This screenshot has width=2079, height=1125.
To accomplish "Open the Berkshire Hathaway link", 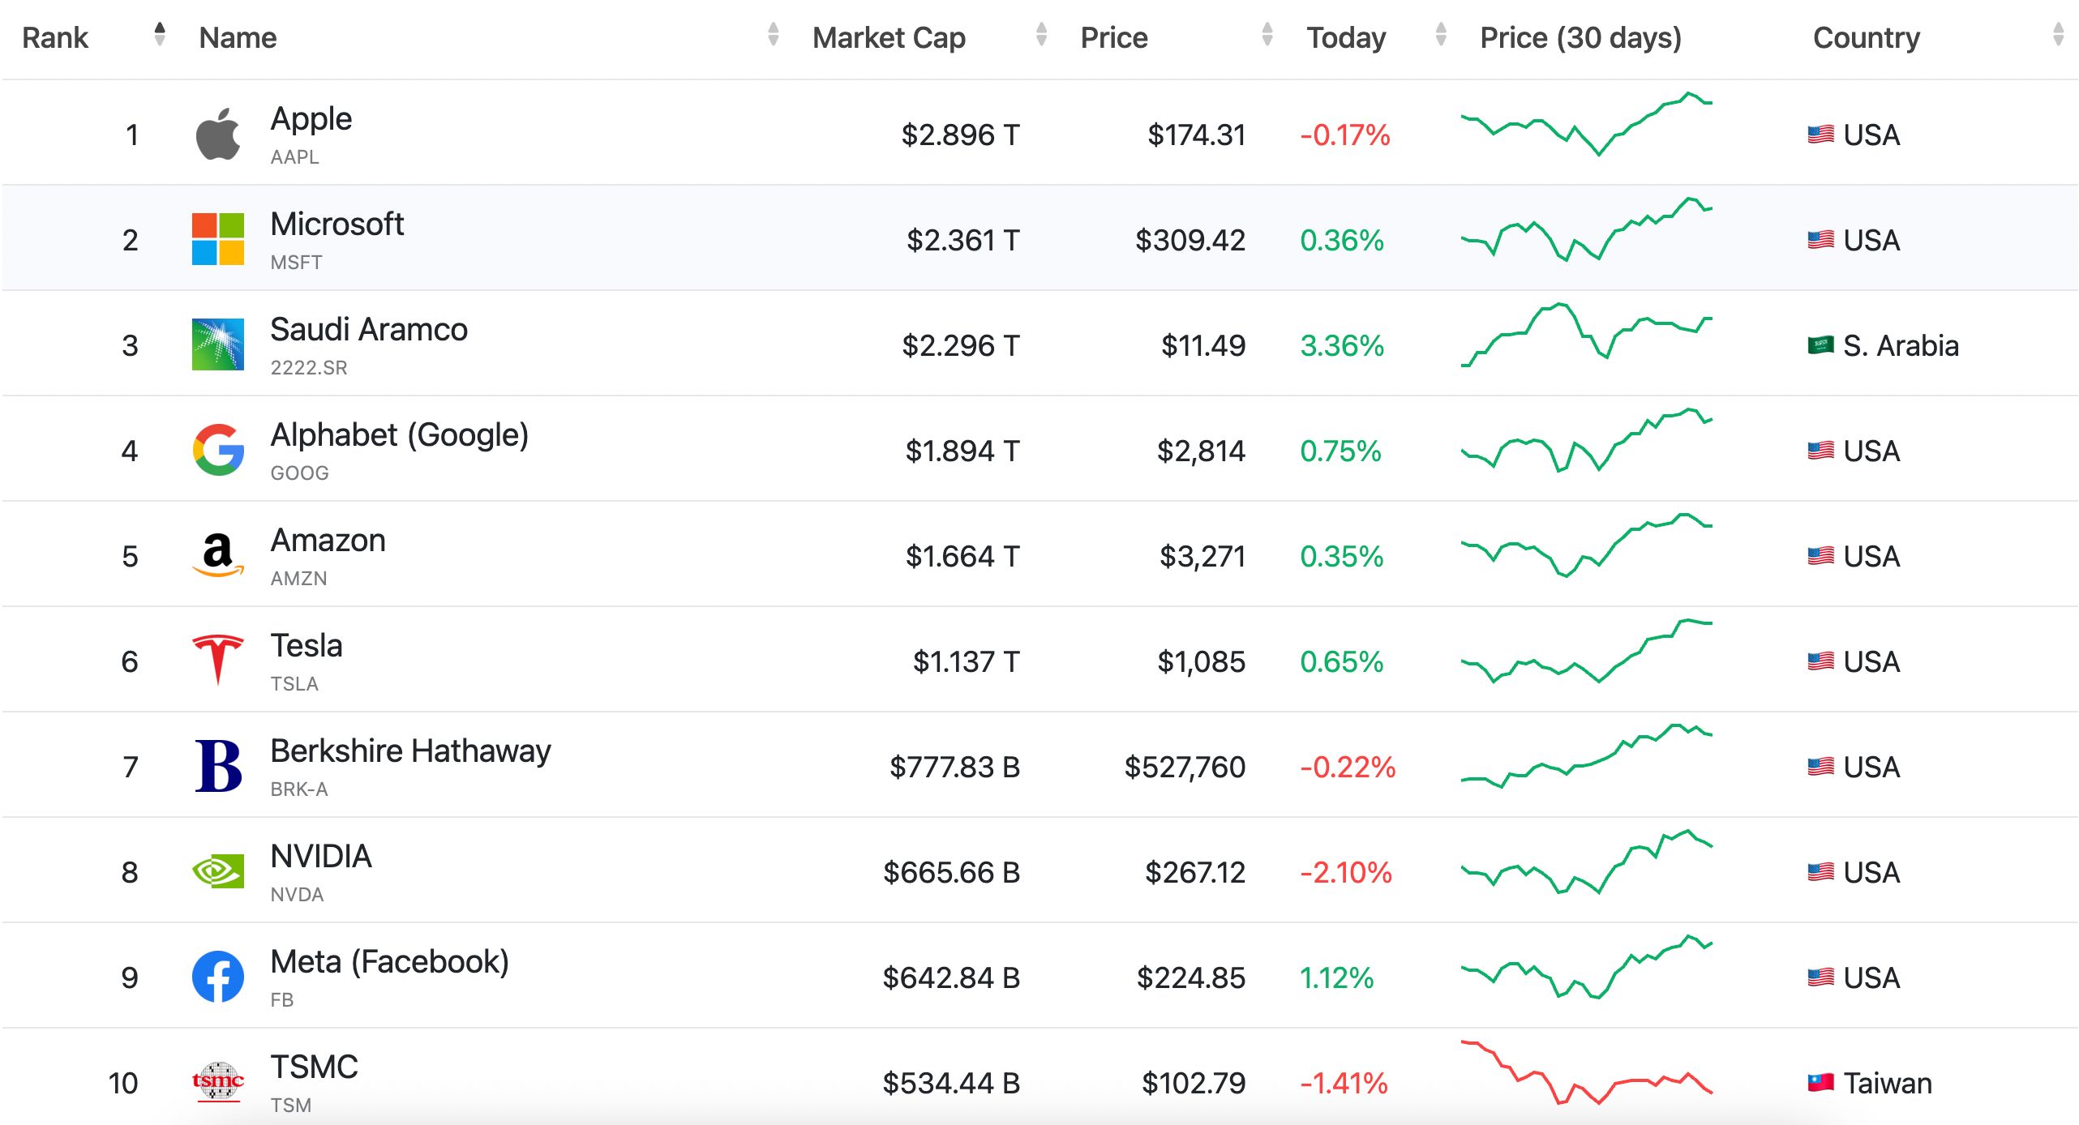I will click(x=410, y=751).
